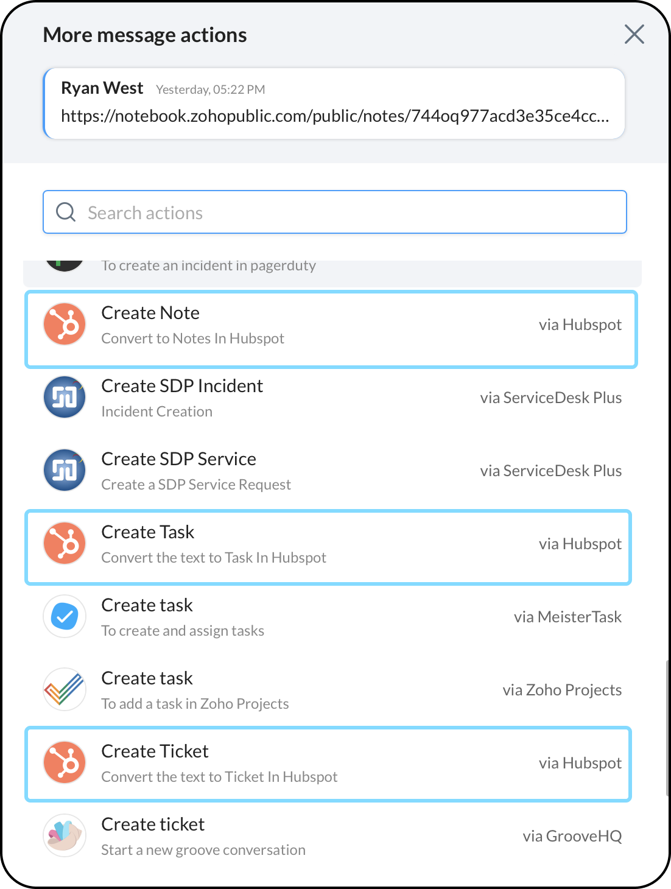Pick Create Ticket via Hubspot

tap(329, 764)
